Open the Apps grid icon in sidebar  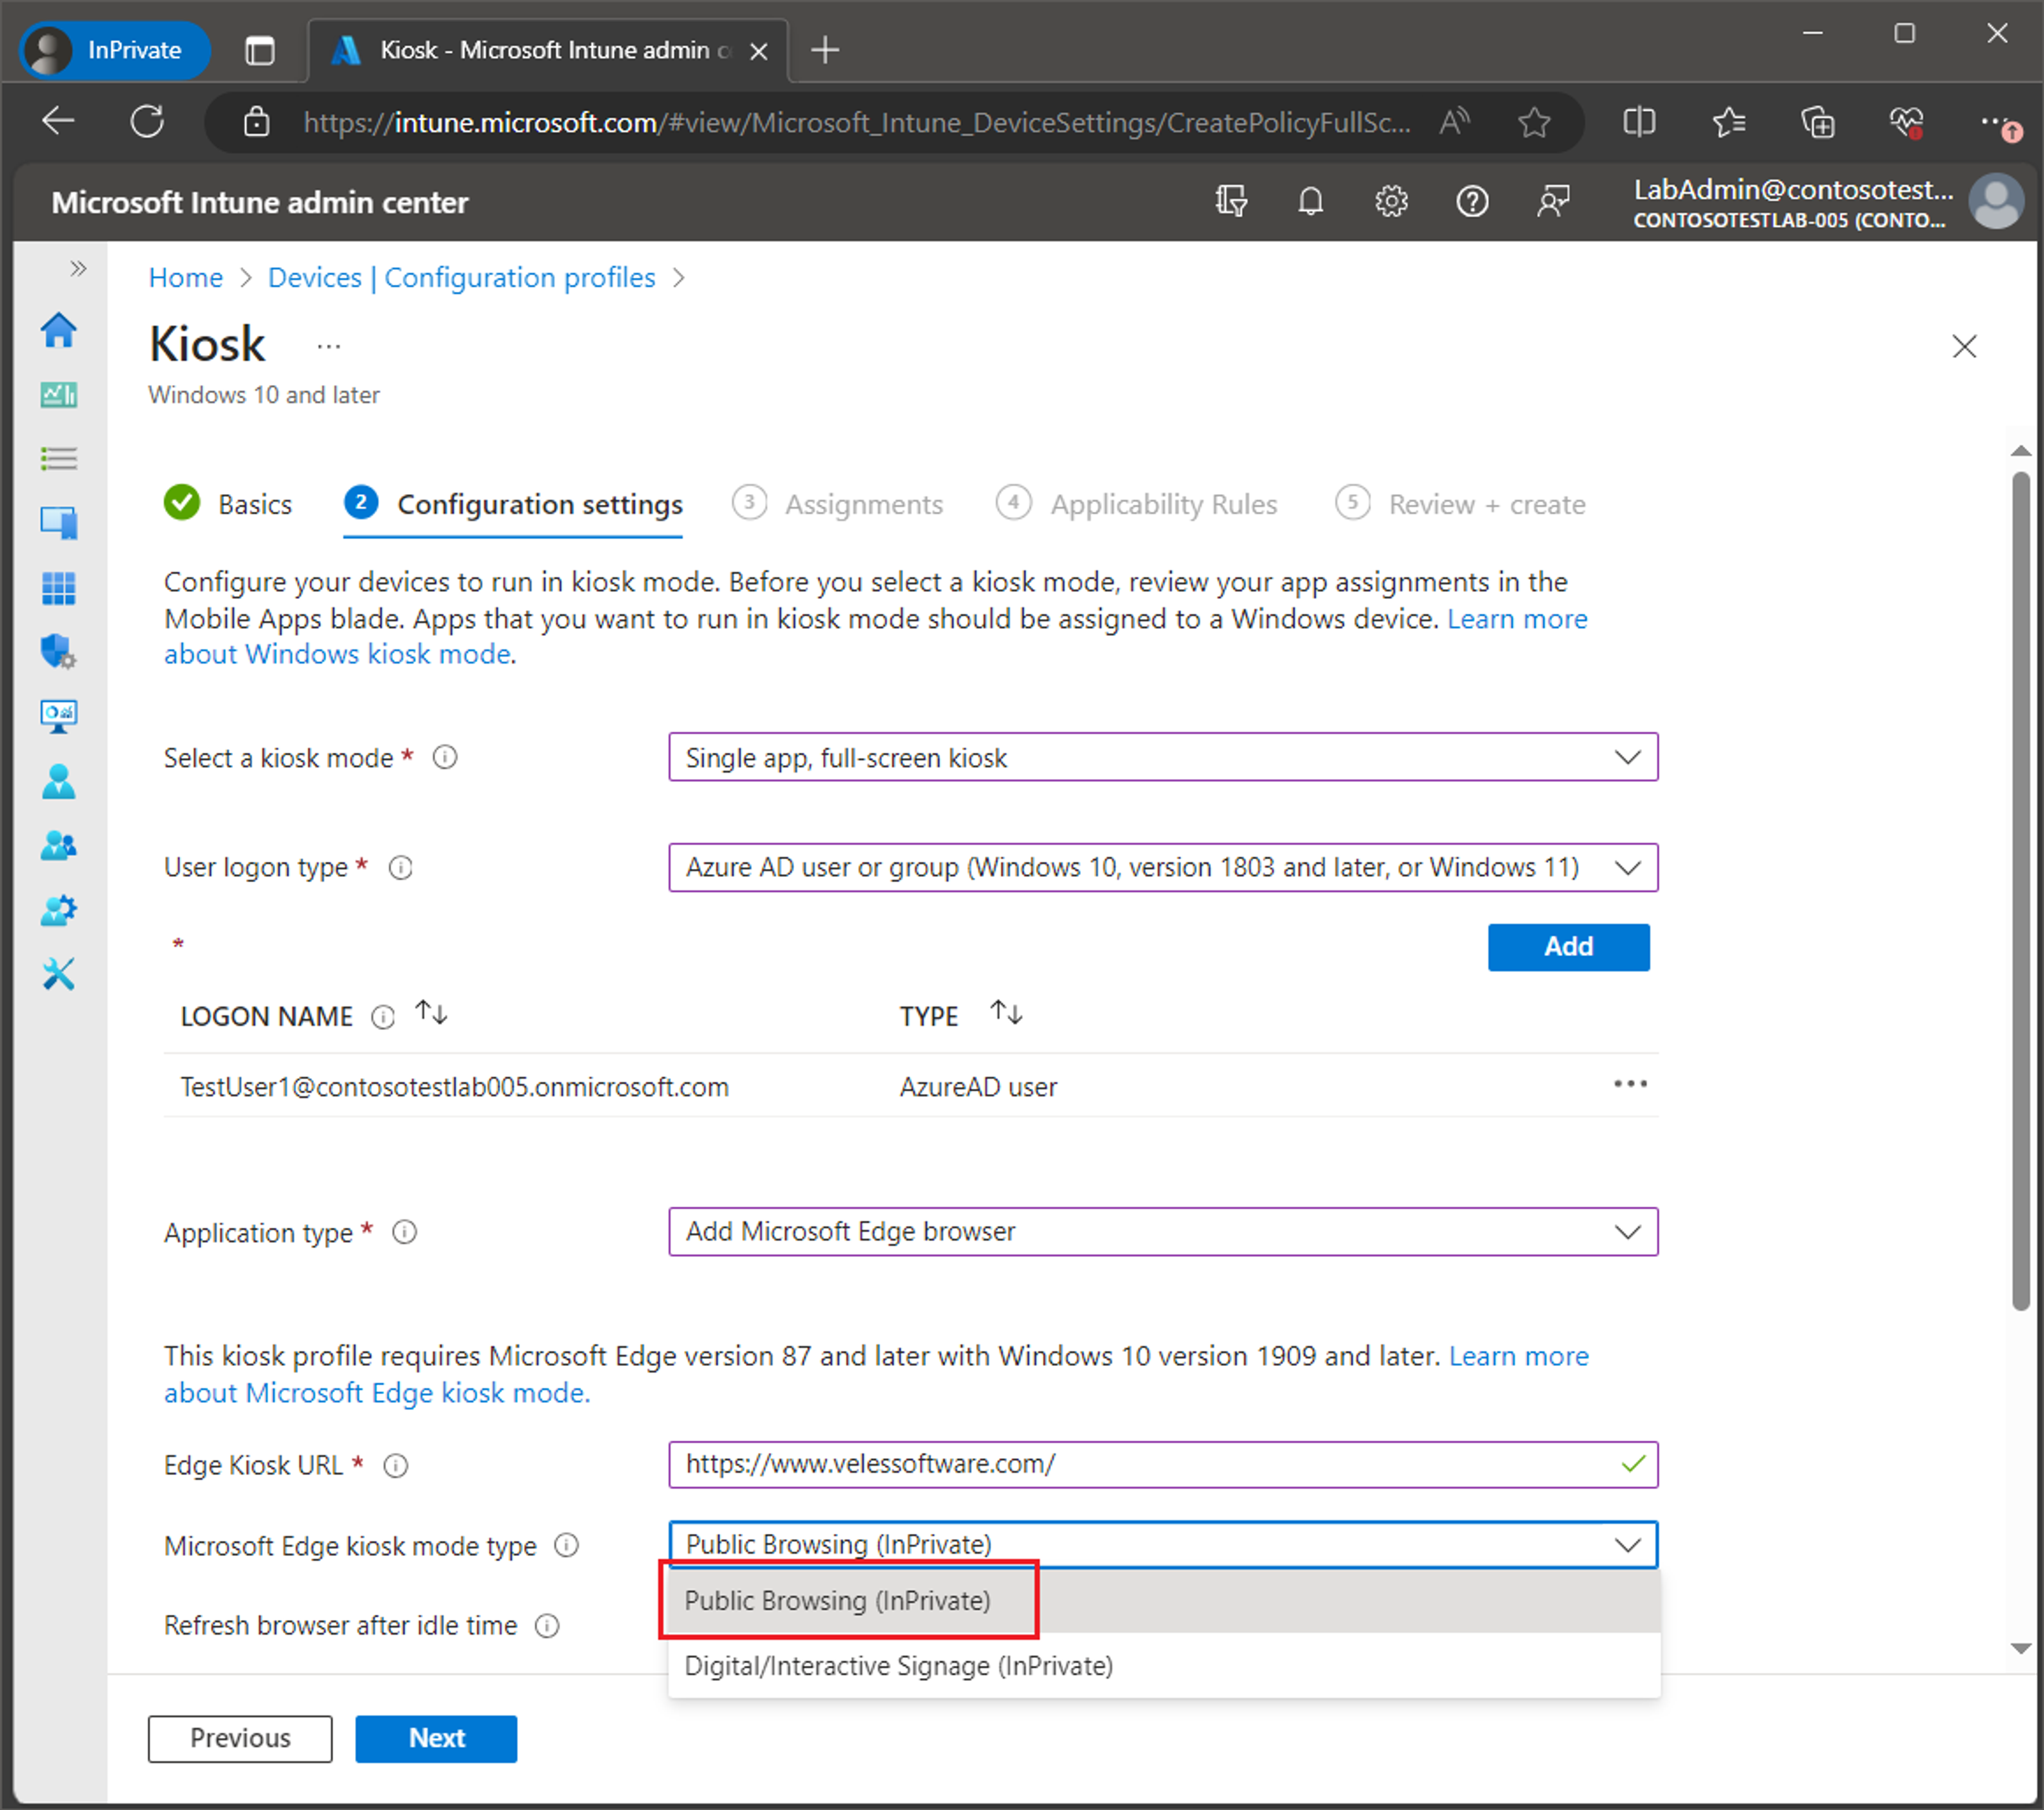click(x=59, y=588)
